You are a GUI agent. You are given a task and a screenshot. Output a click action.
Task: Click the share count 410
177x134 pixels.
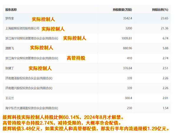click(x=130, y=58)
